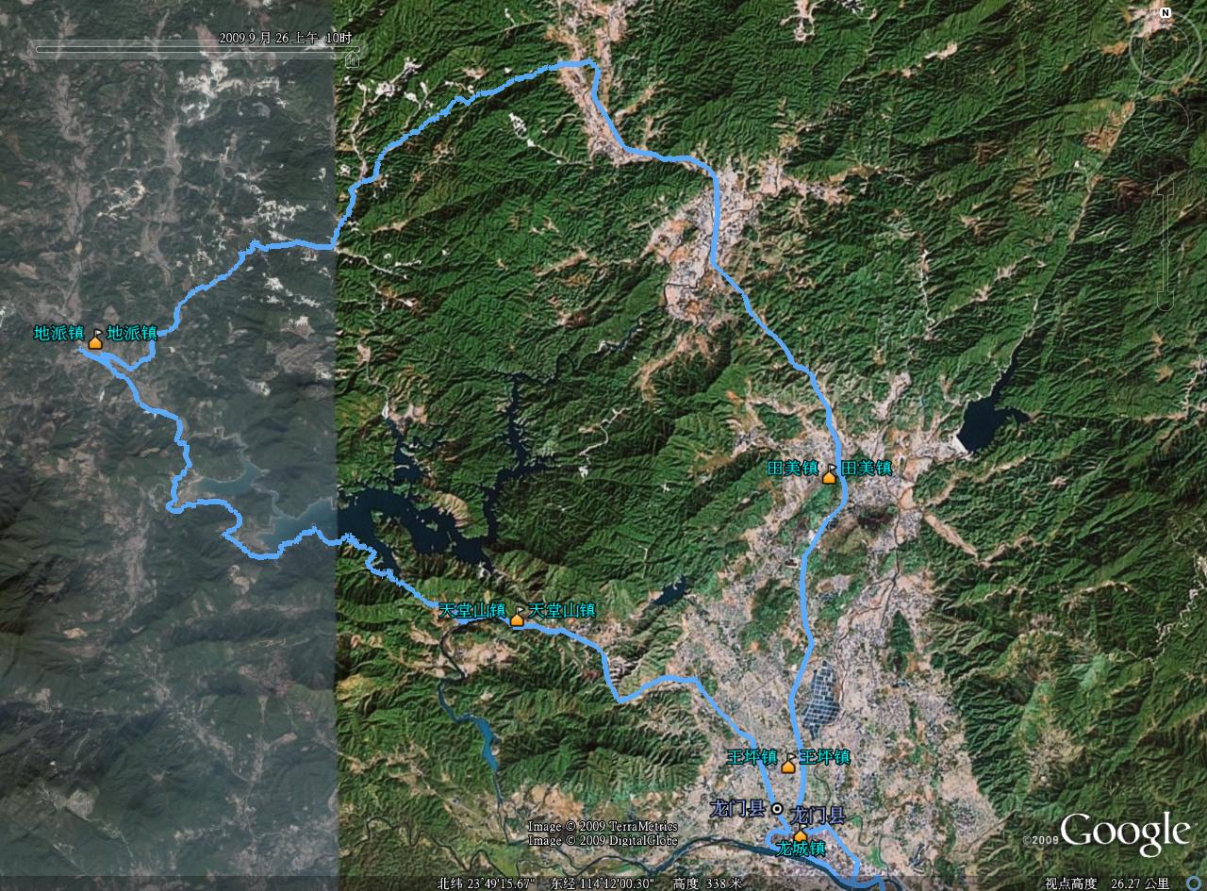Click the 北纬 latitude readout in the status bar

pyautogui.click(x=488, y=883)
